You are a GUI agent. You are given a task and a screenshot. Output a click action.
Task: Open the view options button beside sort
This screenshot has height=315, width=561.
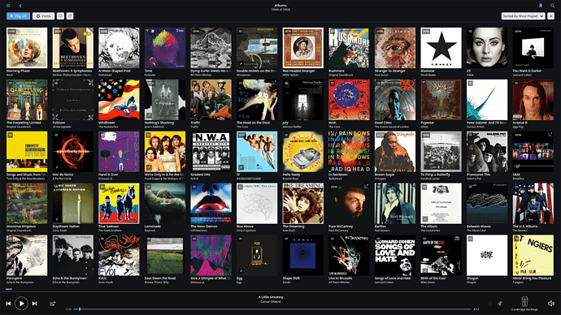point(550,16)
